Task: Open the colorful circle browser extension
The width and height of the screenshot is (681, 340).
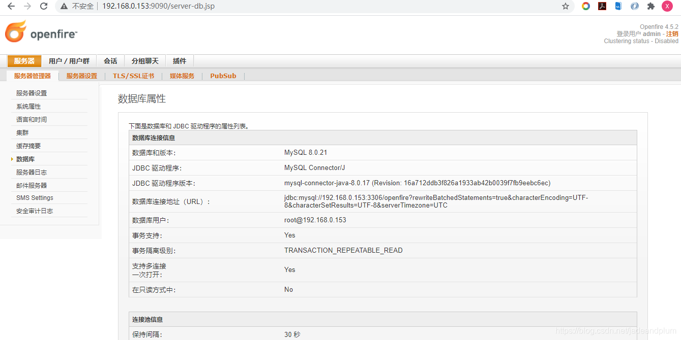Action: [x=586, y=6]
